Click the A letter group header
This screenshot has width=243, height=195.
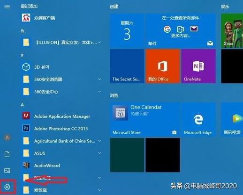click(23, 105)
